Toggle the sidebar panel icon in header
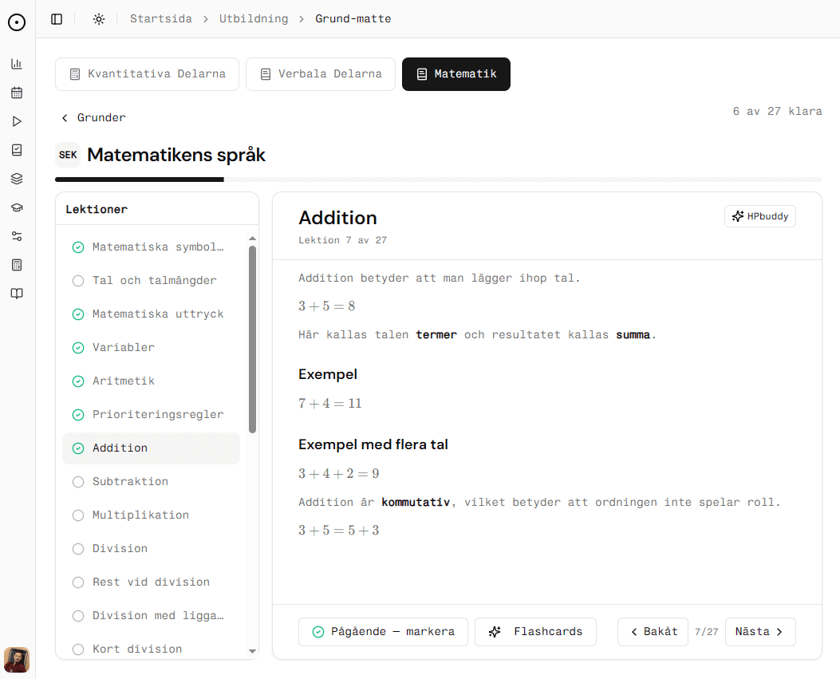Image resolution: width=840 pixels, height=679 pixels. pos(57,19)
